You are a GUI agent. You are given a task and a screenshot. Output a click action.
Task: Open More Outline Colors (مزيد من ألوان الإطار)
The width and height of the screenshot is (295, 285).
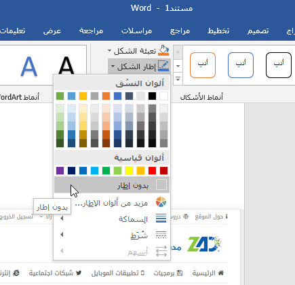click(x=112, y=202)
